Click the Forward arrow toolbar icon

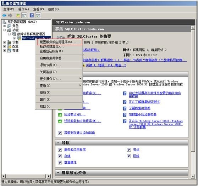[x=10, y=15]
